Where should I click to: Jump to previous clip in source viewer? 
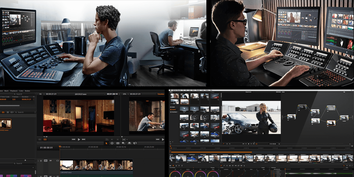click(74, 139)
